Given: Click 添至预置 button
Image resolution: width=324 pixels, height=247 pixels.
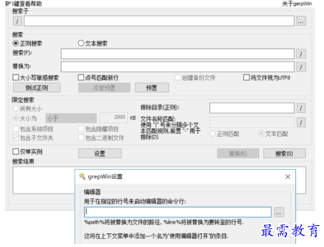Looking at the screenshot, I should click(104, 88).
